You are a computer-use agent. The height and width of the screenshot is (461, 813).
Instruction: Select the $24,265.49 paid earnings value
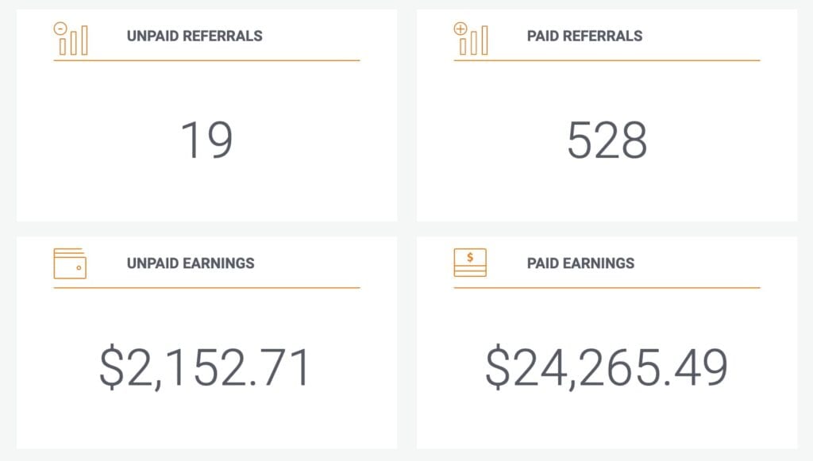click(607, 364)
